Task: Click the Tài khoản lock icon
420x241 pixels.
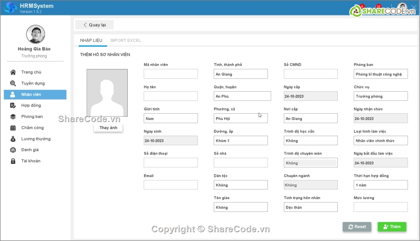Action: (x=13, y=161)
